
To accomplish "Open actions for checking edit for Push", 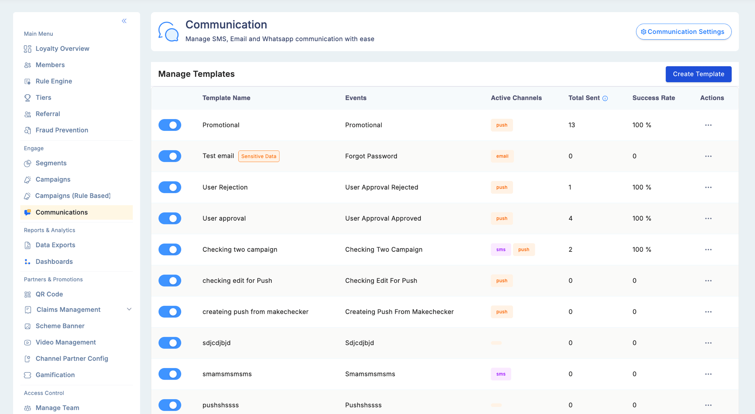I will (708, 281).
